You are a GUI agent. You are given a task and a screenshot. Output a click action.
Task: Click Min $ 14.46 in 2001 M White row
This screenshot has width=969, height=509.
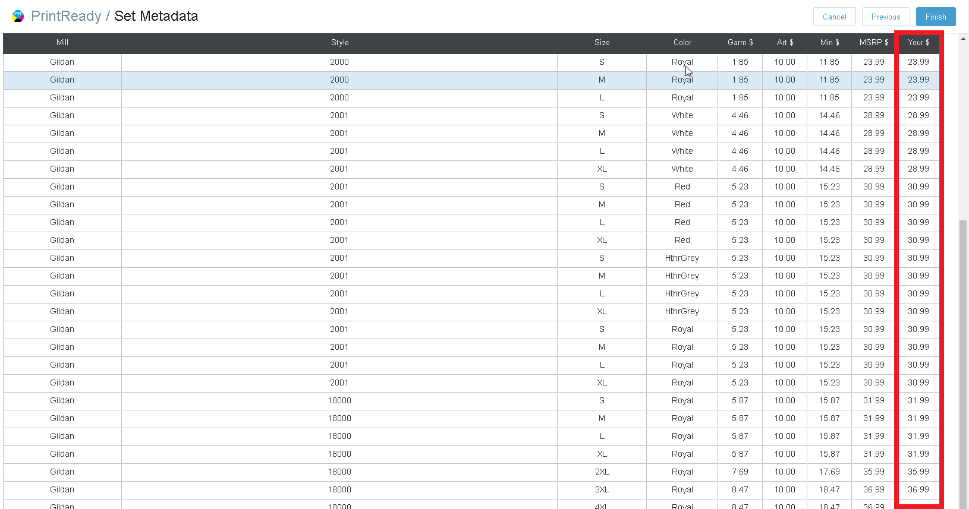tap(829, 133)
